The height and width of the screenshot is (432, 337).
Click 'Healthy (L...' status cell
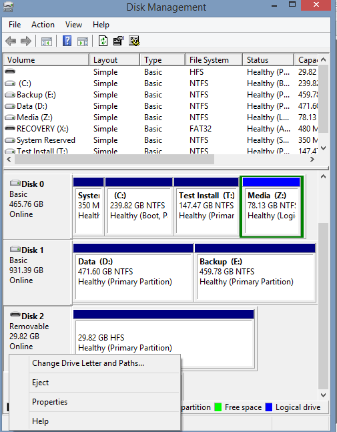point(268,118)
